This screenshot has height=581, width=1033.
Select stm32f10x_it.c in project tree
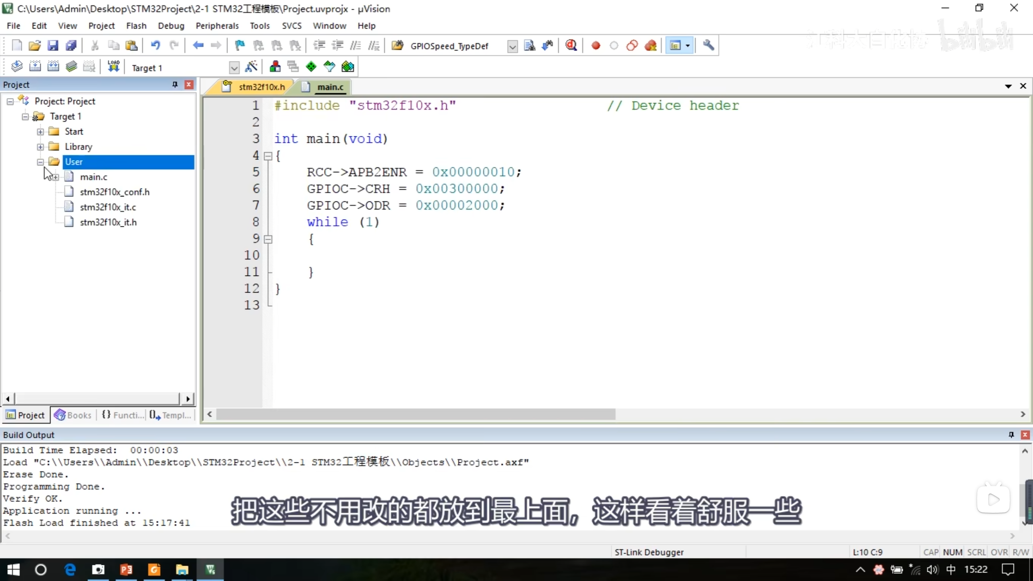[108, 207]
